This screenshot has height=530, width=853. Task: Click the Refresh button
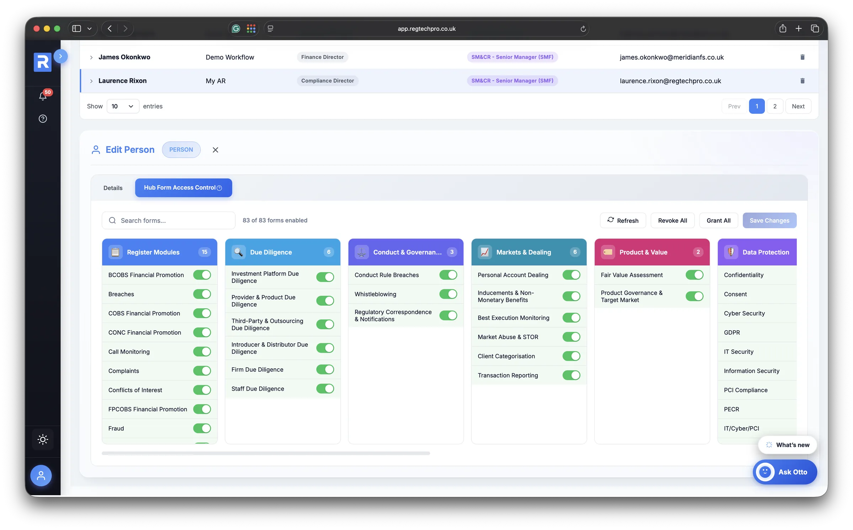click(623, 220)
